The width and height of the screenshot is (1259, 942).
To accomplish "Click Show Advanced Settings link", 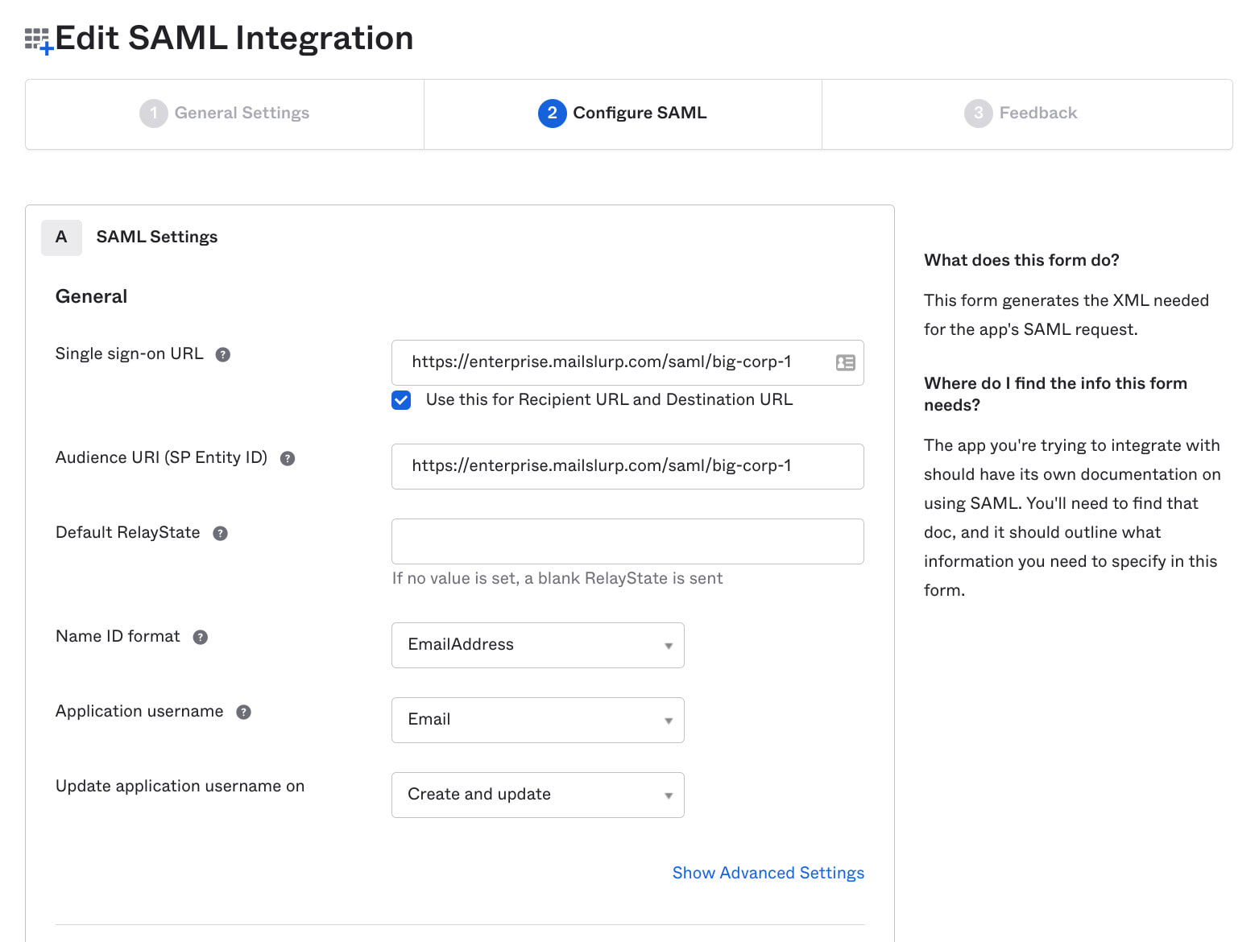I will 768,873.
